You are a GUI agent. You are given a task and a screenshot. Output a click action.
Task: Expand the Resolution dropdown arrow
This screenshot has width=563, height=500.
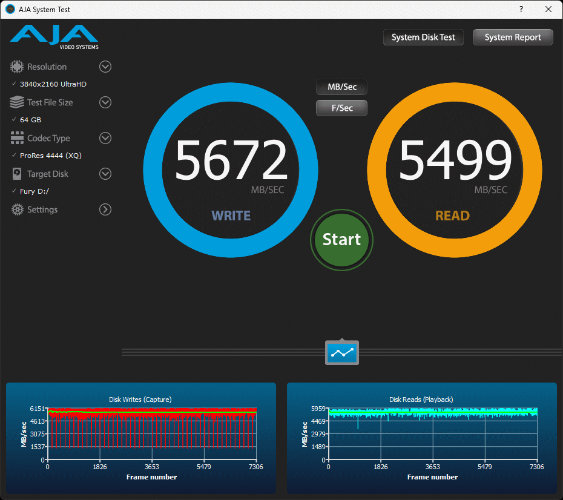click(x=105, y=67)
